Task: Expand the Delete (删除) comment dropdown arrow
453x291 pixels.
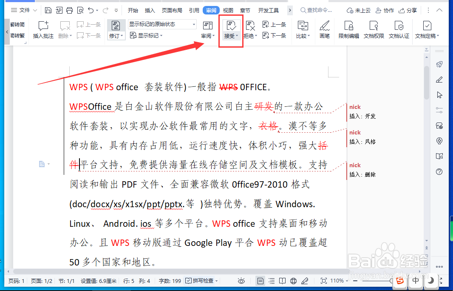Action: pyautogui.click(x=71, y=36)
